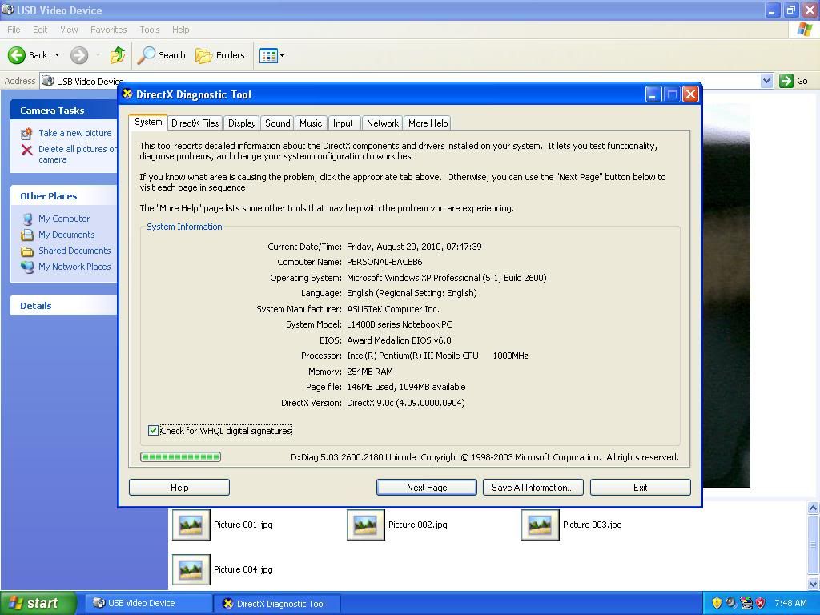Open the Views dropdown arrow

pyautogui.click(x=283, y=55)
